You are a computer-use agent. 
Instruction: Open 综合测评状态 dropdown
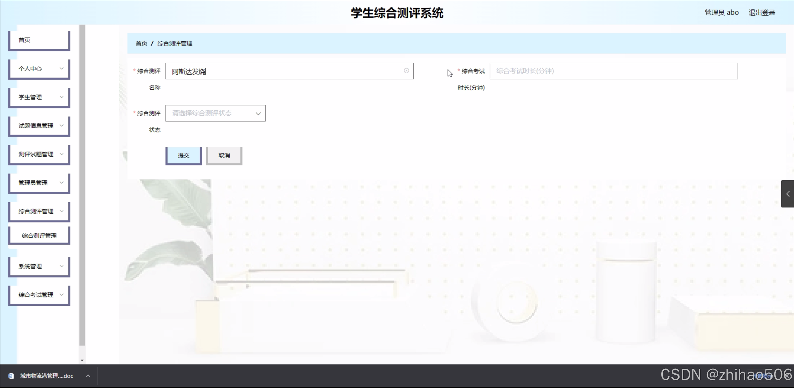click(x=215, y=113)
